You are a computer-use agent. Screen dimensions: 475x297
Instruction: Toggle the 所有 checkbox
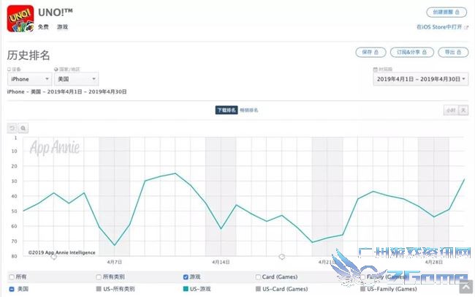[12, 277]
